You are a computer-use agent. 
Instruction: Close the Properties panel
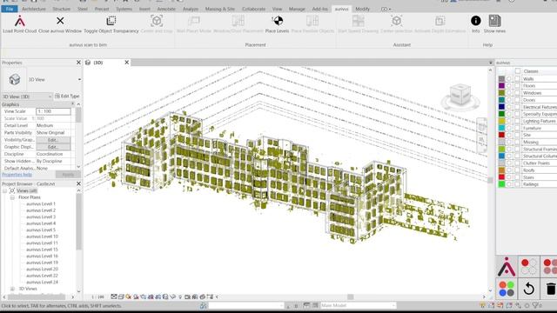[x=78, y=63]
